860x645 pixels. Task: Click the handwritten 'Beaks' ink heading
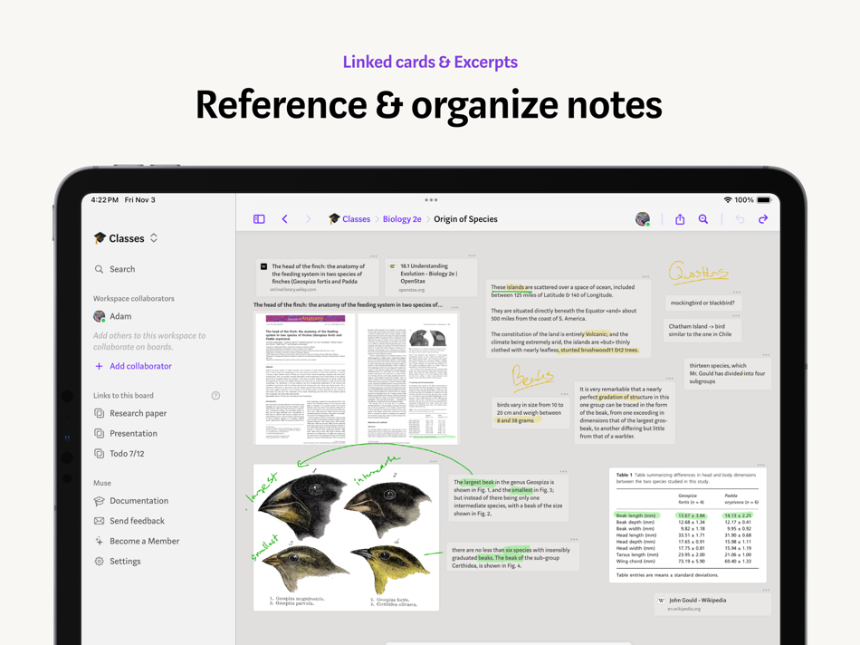coord(532,378)
